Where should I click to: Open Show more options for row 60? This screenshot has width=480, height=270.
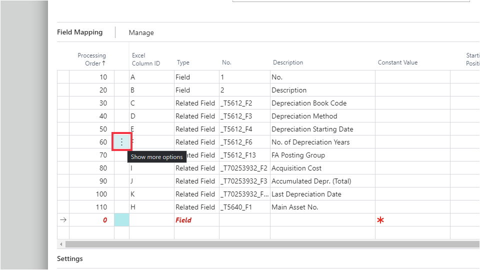(x=122, y=141)
